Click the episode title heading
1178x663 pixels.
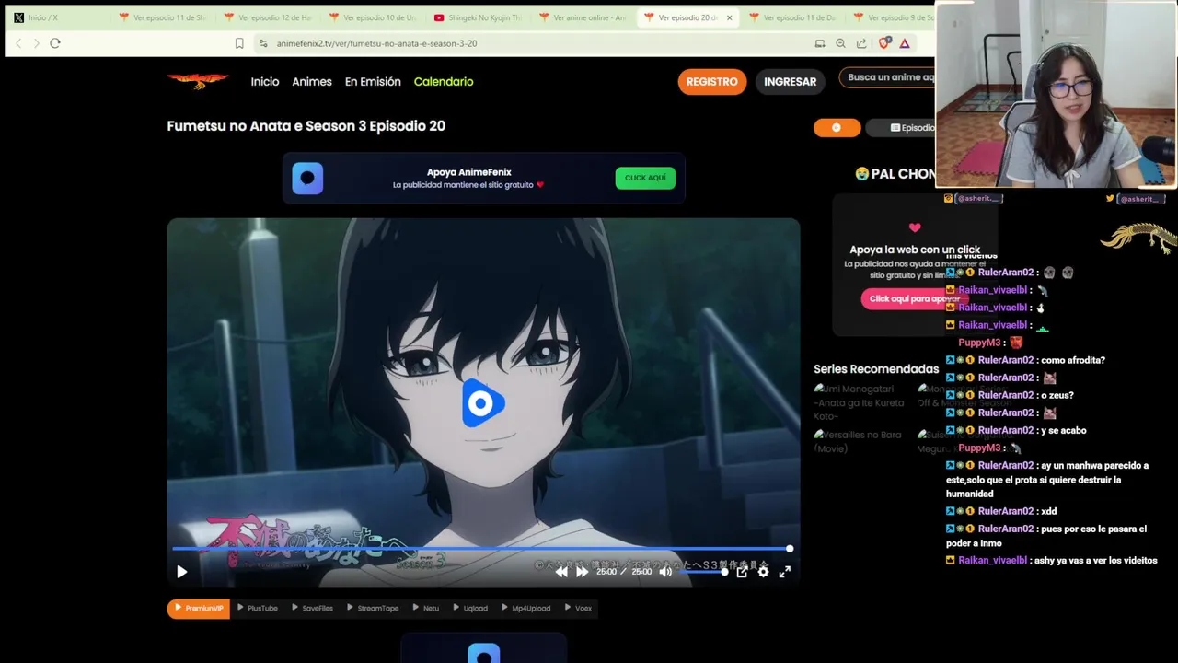pyautogui.click(x=306, y=126)
